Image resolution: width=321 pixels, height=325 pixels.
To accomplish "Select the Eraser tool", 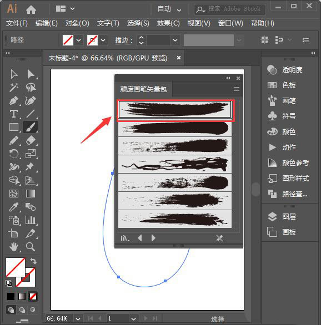I will click(31, 140).
